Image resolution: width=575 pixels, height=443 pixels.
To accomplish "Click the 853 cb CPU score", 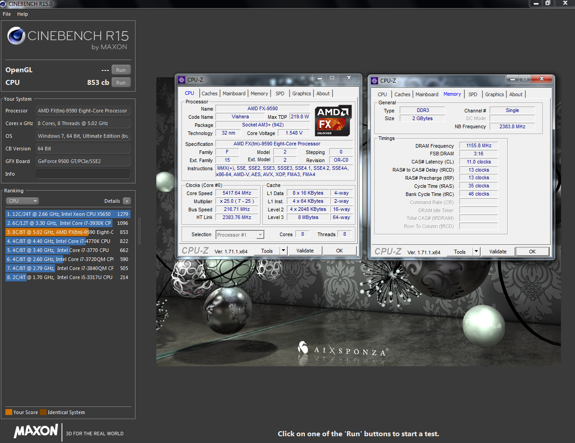I will [x=98, y=83].
